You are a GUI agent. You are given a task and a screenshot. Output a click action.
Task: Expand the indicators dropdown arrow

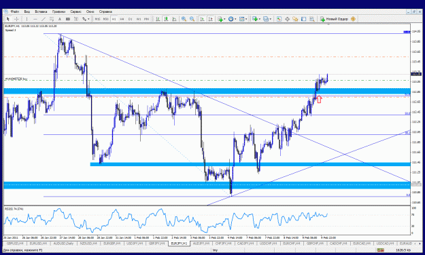click(224, 19)
